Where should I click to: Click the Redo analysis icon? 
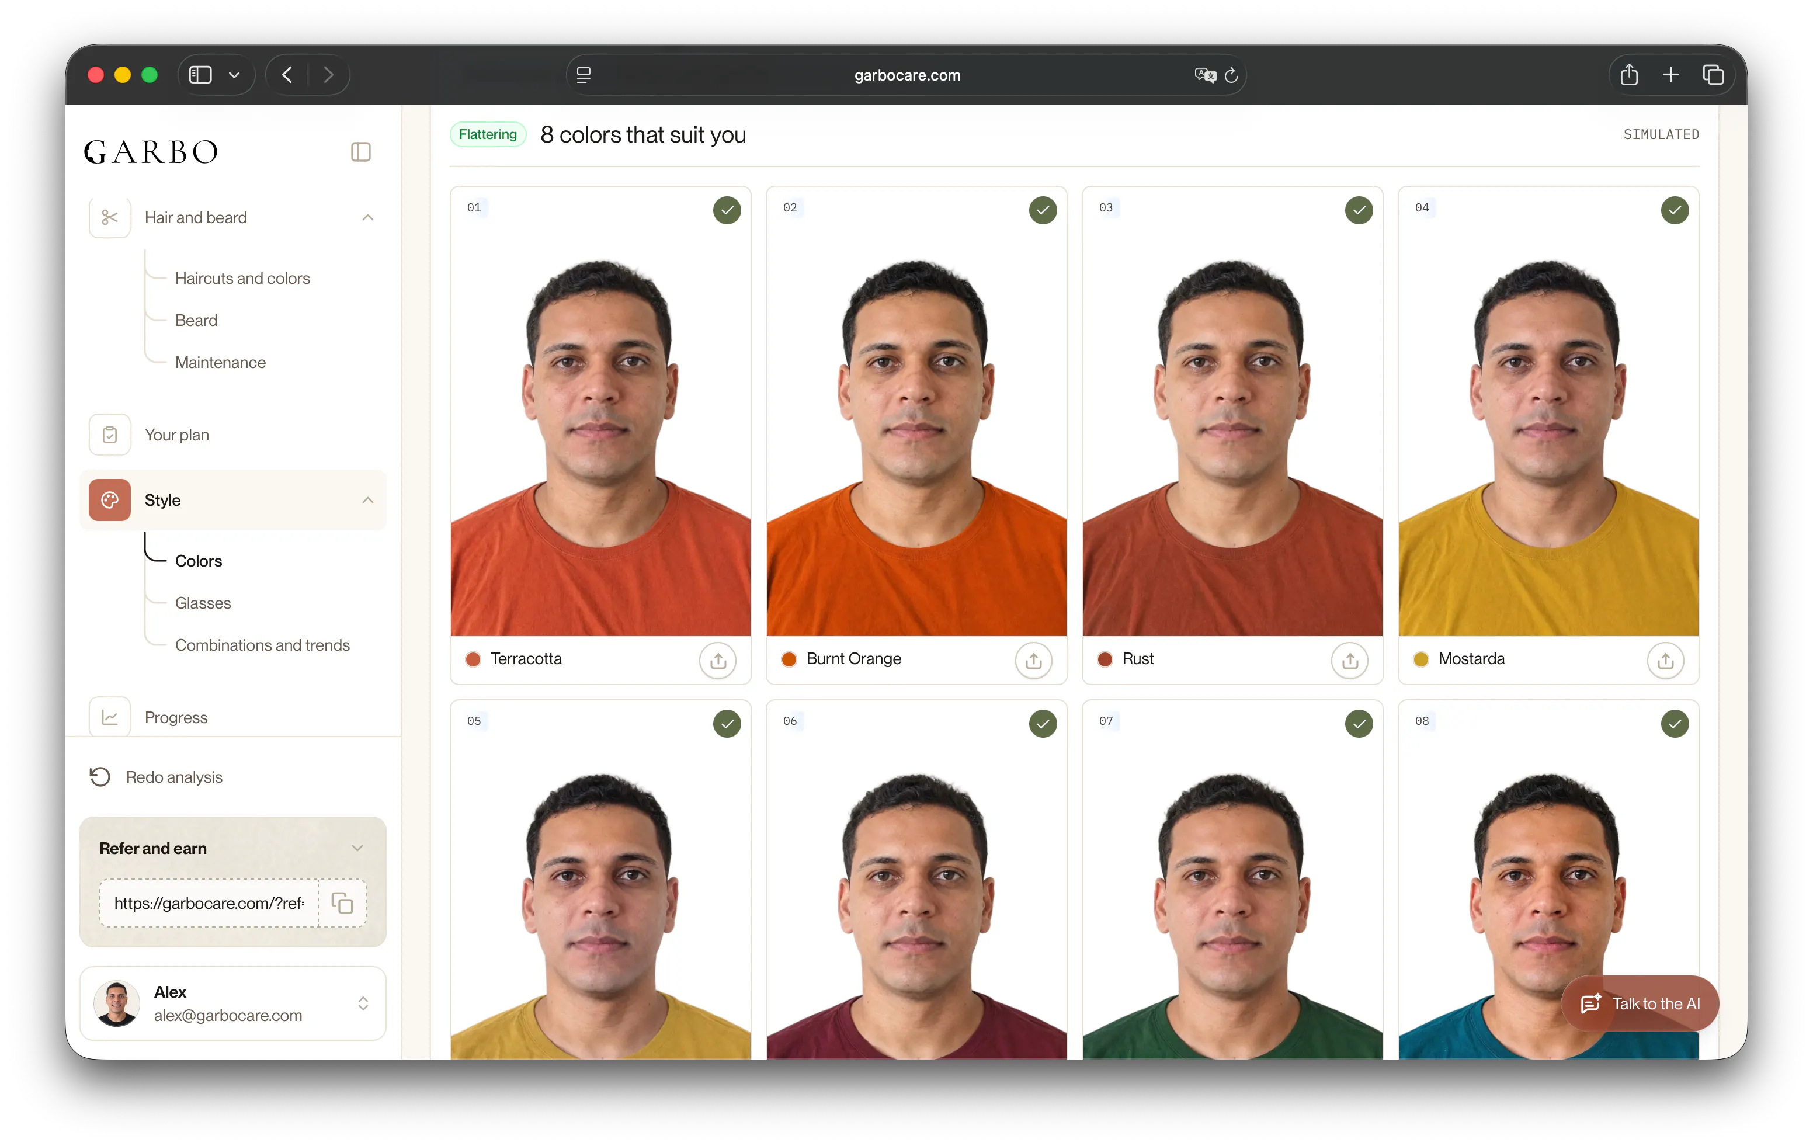point(100,777)
